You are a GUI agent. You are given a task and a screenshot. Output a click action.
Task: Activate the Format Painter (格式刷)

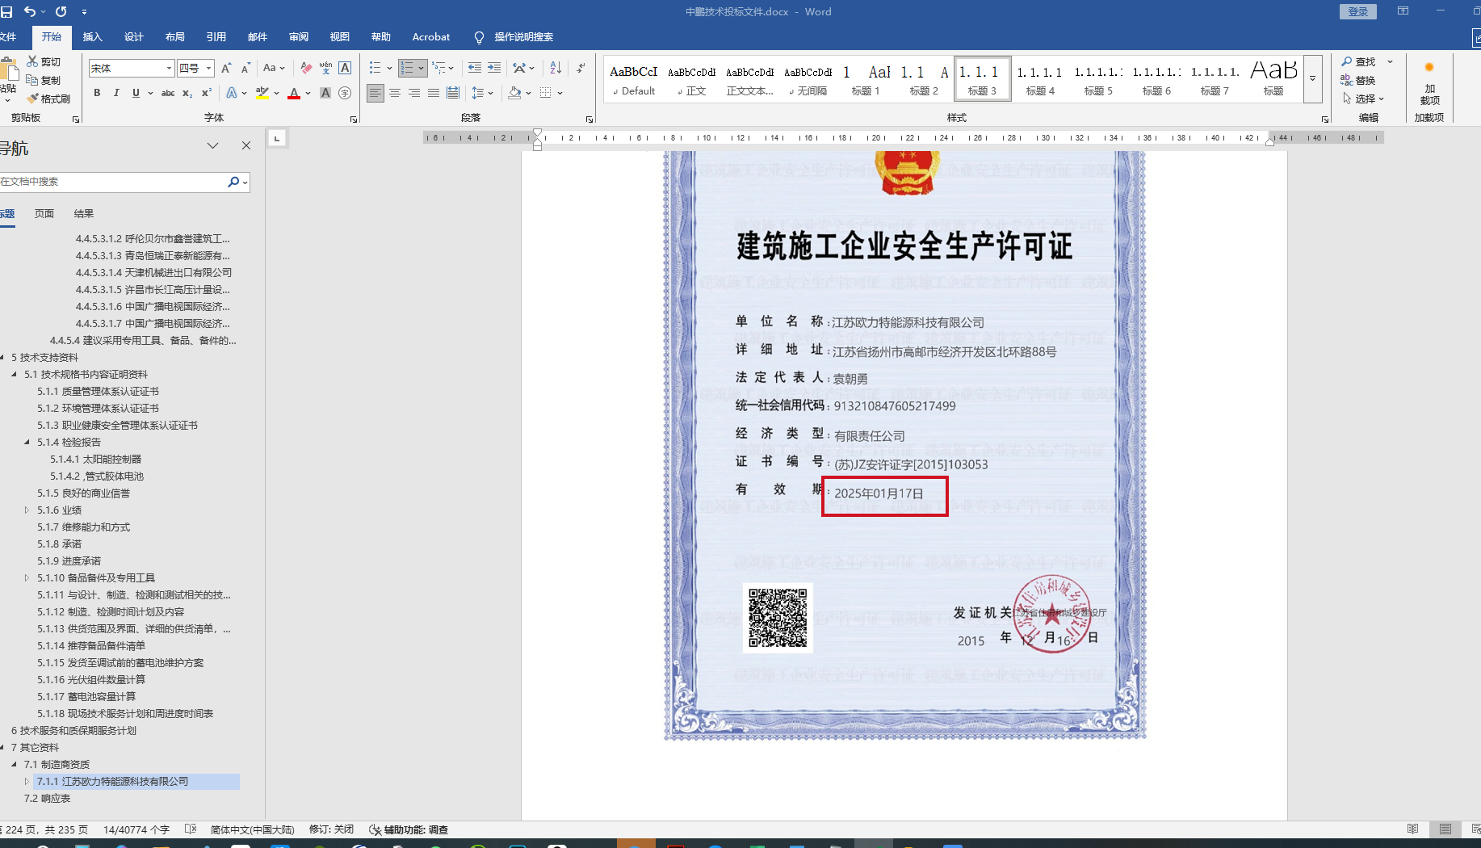48,99
